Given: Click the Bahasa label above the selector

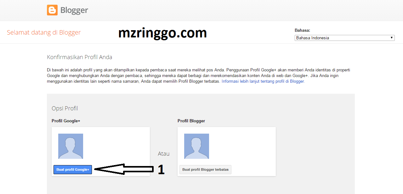Looking at the screenshot, I should [x=303, y=30].
